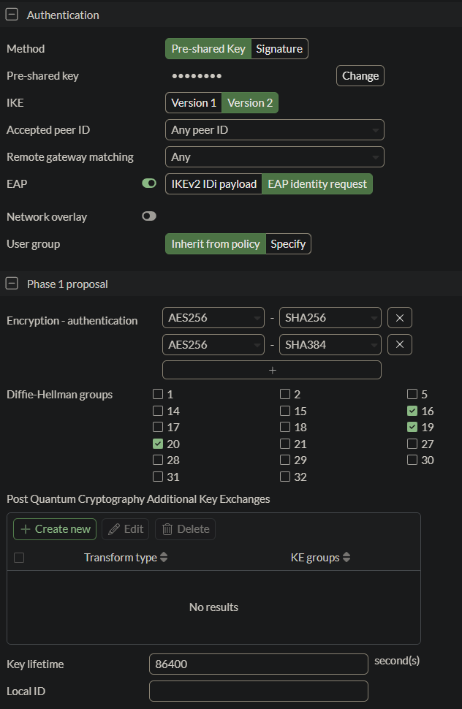Open Remote gateway matching dropdown
The height and width of the screenshot is (709, 462).
274,157
